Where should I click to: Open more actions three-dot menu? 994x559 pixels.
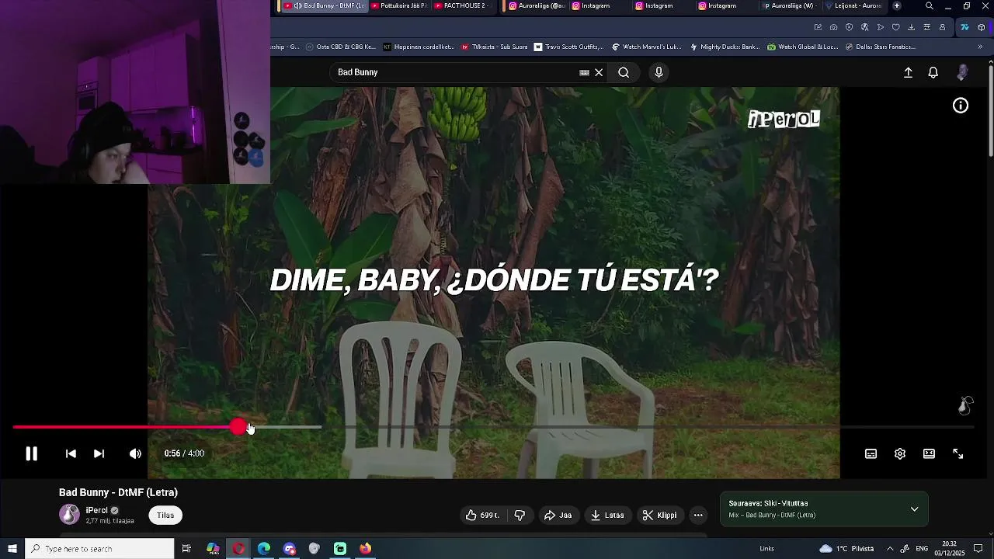coord(698,515)
